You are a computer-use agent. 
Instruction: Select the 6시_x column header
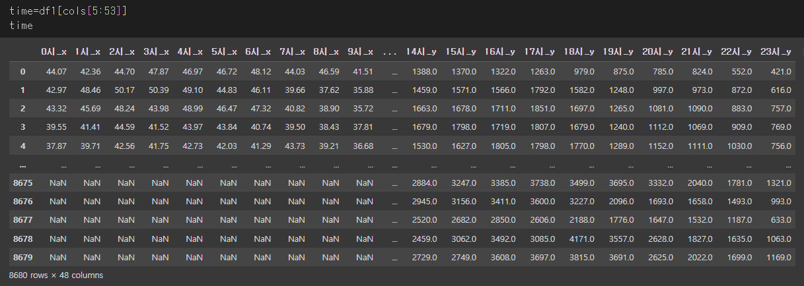pyautogui.click(x=258, y=51)
